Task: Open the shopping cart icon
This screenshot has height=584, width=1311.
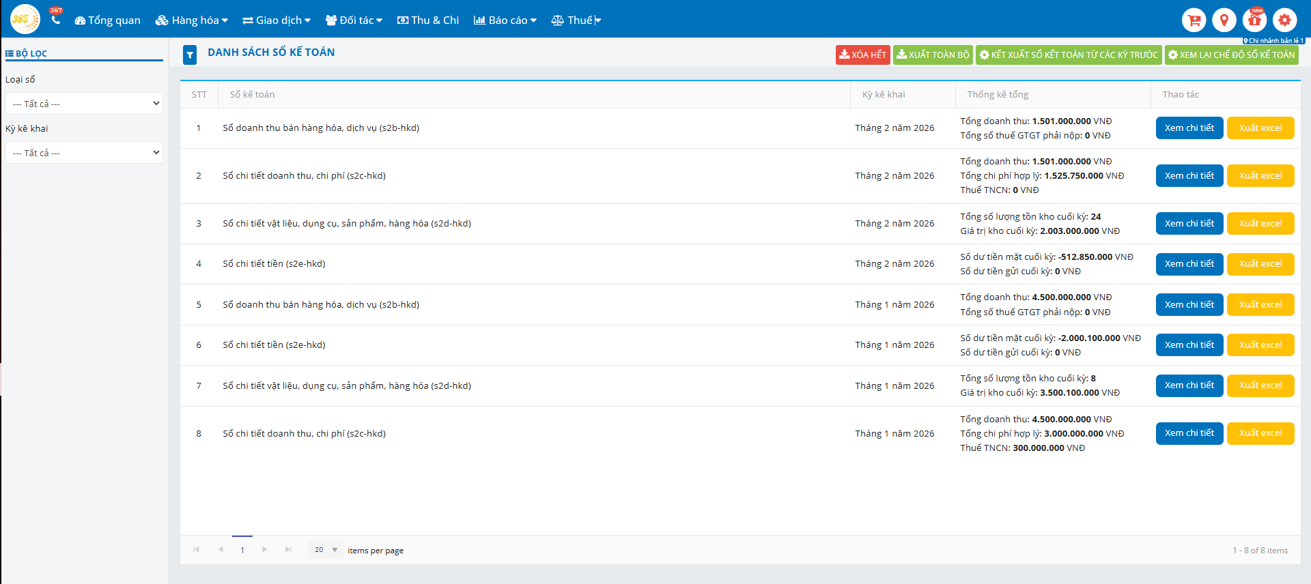Action: [1194, 20]
